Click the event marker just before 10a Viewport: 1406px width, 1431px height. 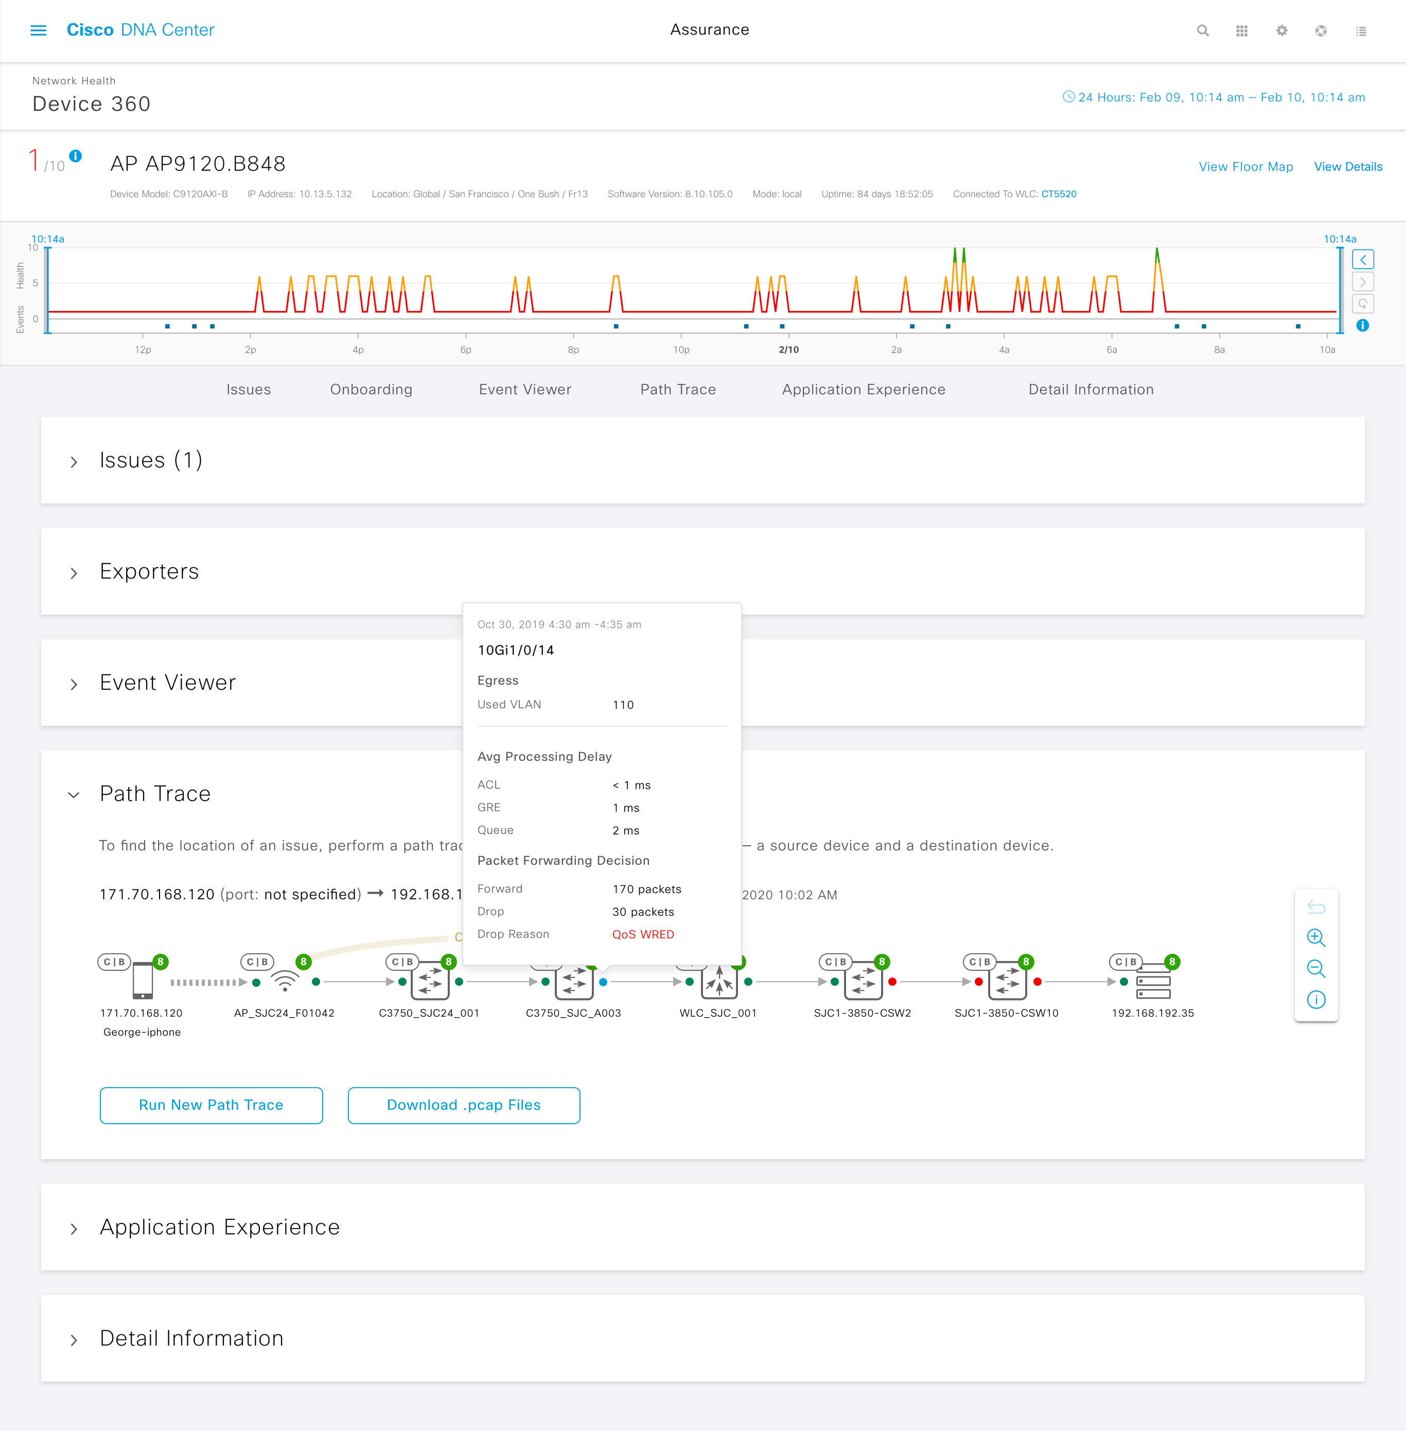click(x=1298, y=326)
